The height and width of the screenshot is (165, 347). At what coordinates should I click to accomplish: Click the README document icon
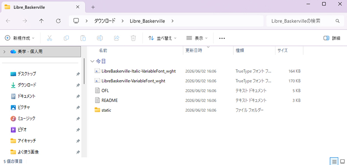tap(97, 100)
